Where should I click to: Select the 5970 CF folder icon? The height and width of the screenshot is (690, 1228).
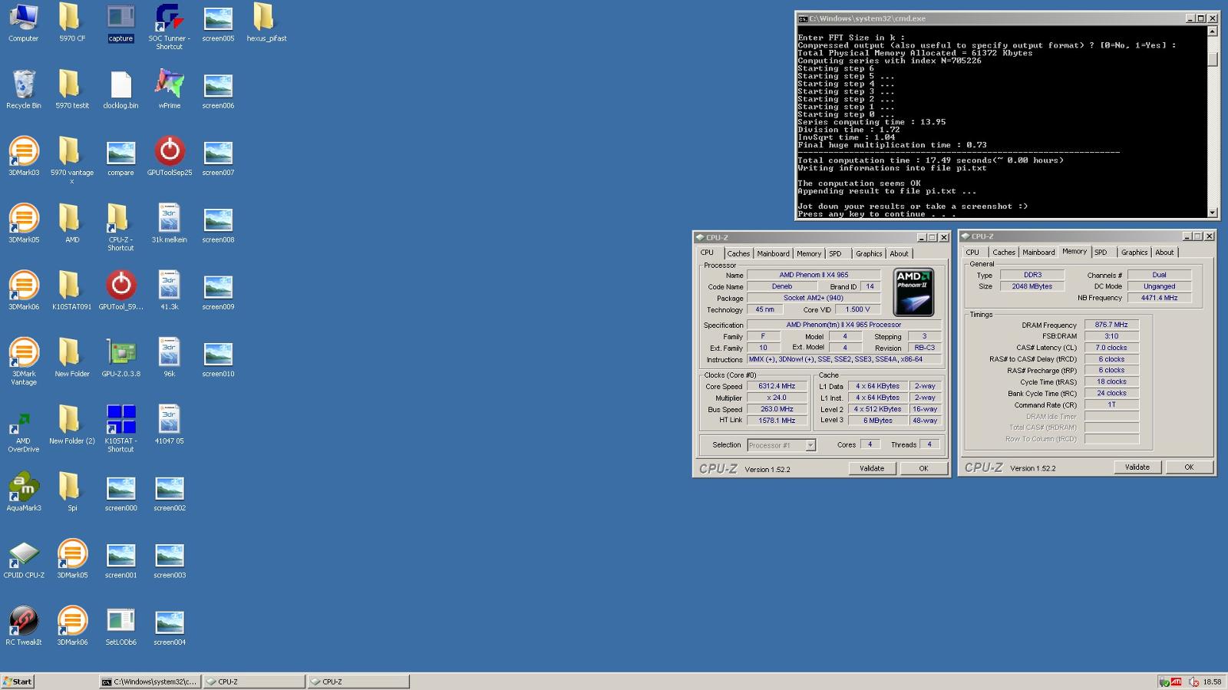tap(71, 22)
